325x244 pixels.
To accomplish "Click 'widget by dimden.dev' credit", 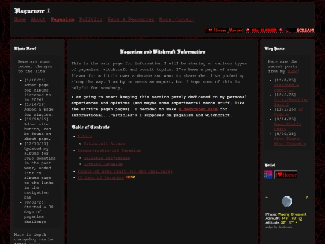I will pyautogui.click(x=279, y=227).
